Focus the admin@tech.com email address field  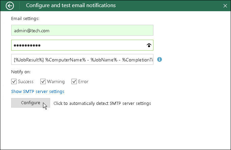82,30
